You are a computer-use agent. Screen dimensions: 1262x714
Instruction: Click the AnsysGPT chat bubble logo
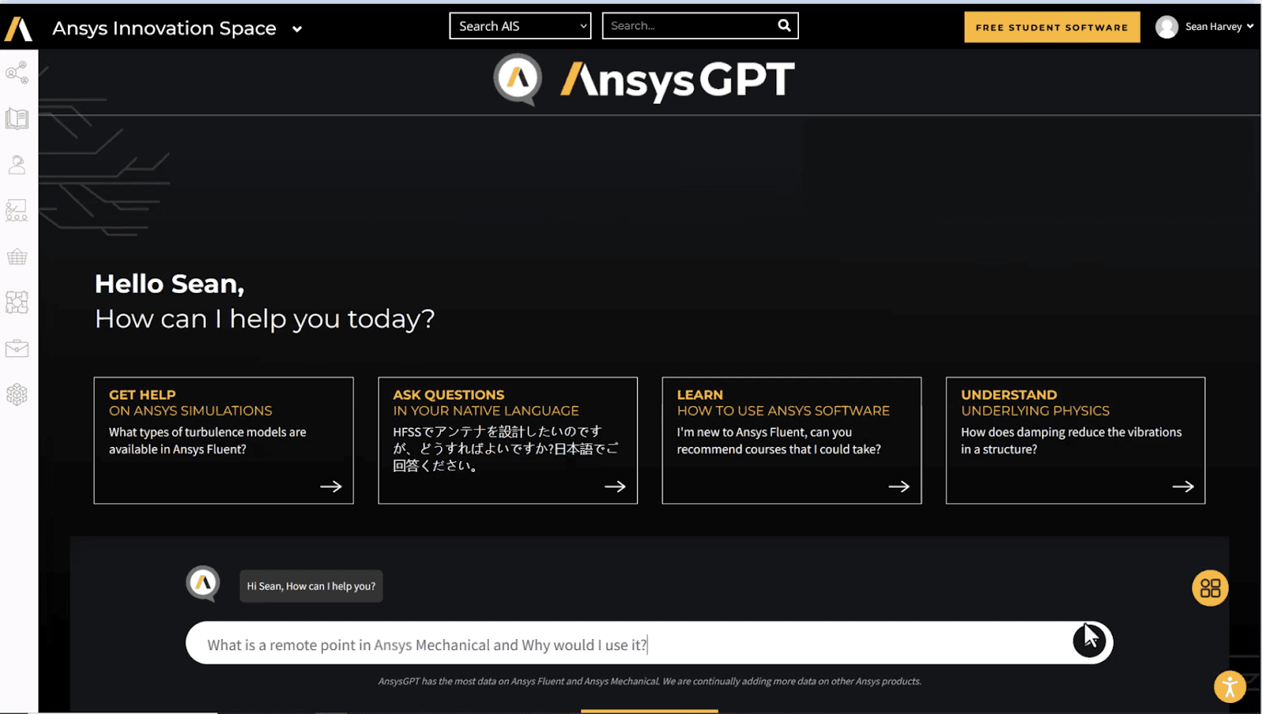pyautogui.click(x=518, y=79)
